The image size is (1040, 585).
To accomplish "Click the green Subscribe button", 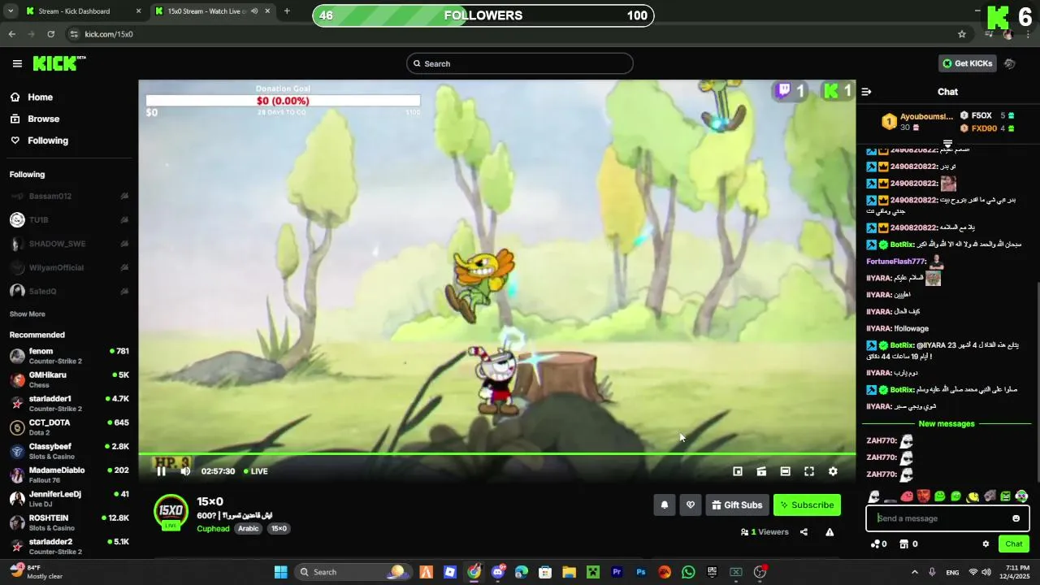I will (807, 505).
